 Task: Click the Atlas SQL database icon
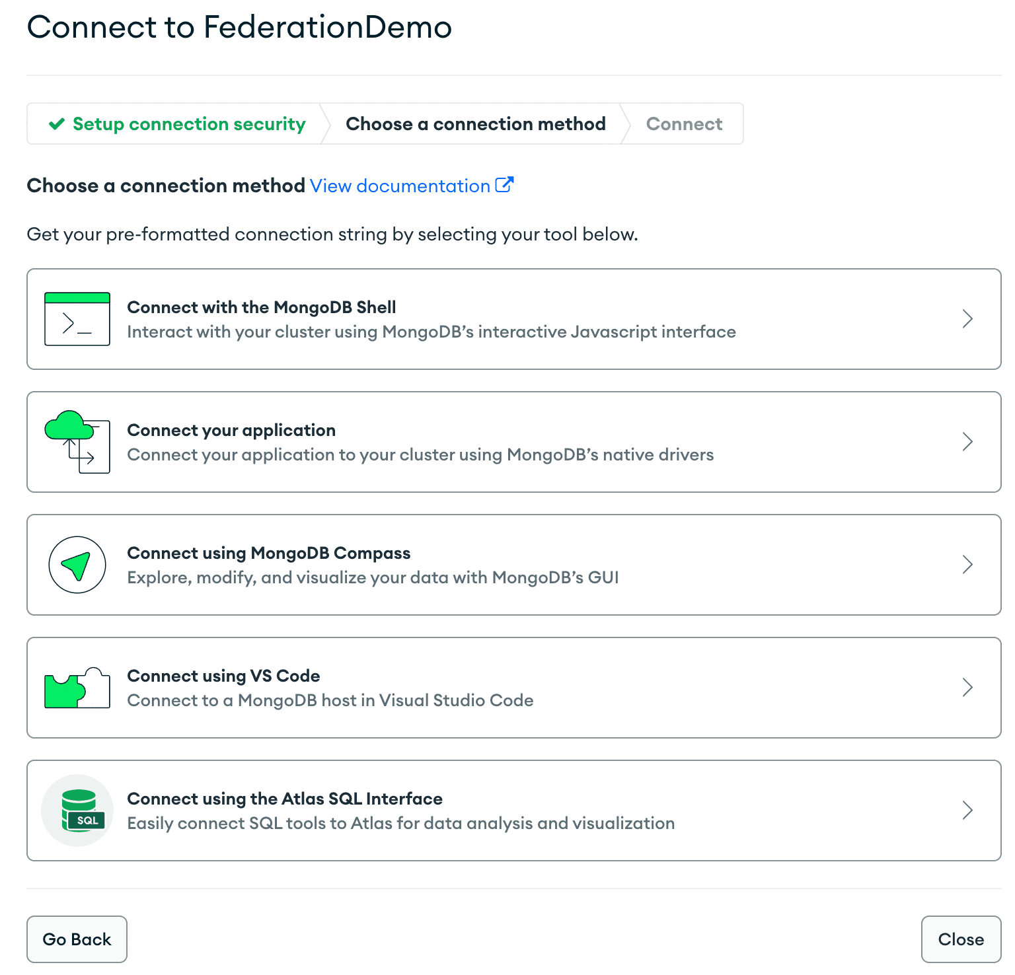78,811
